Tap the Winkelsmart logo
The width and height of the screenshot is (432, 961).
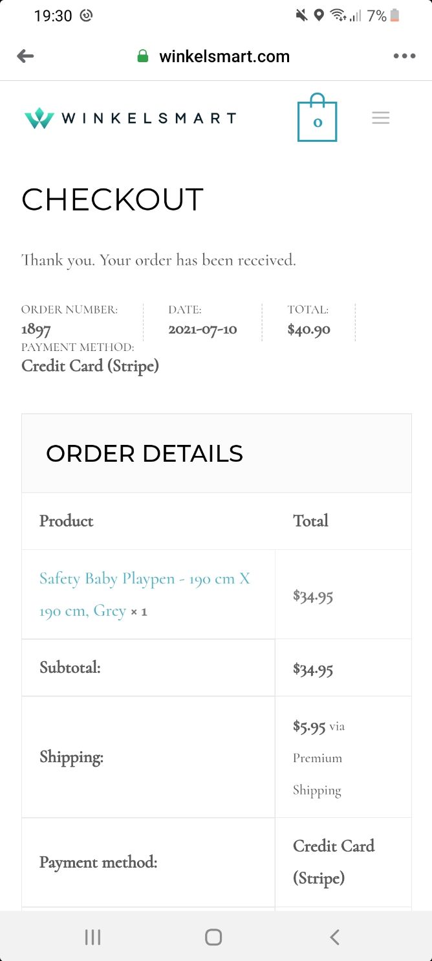tap(130, 118)
